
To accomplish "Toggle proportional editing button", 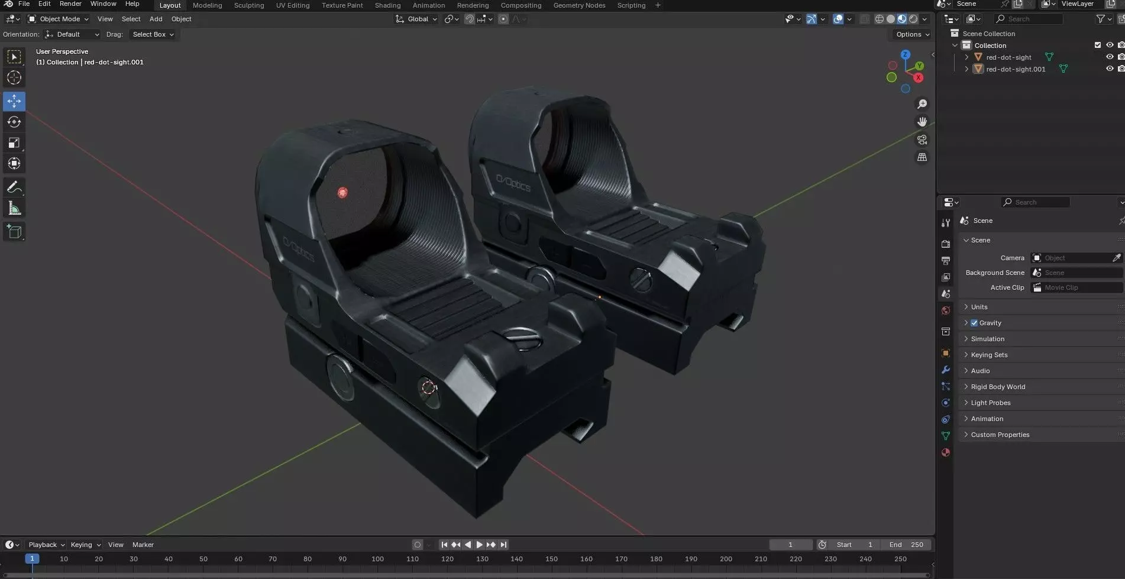I will click(503, 19).
